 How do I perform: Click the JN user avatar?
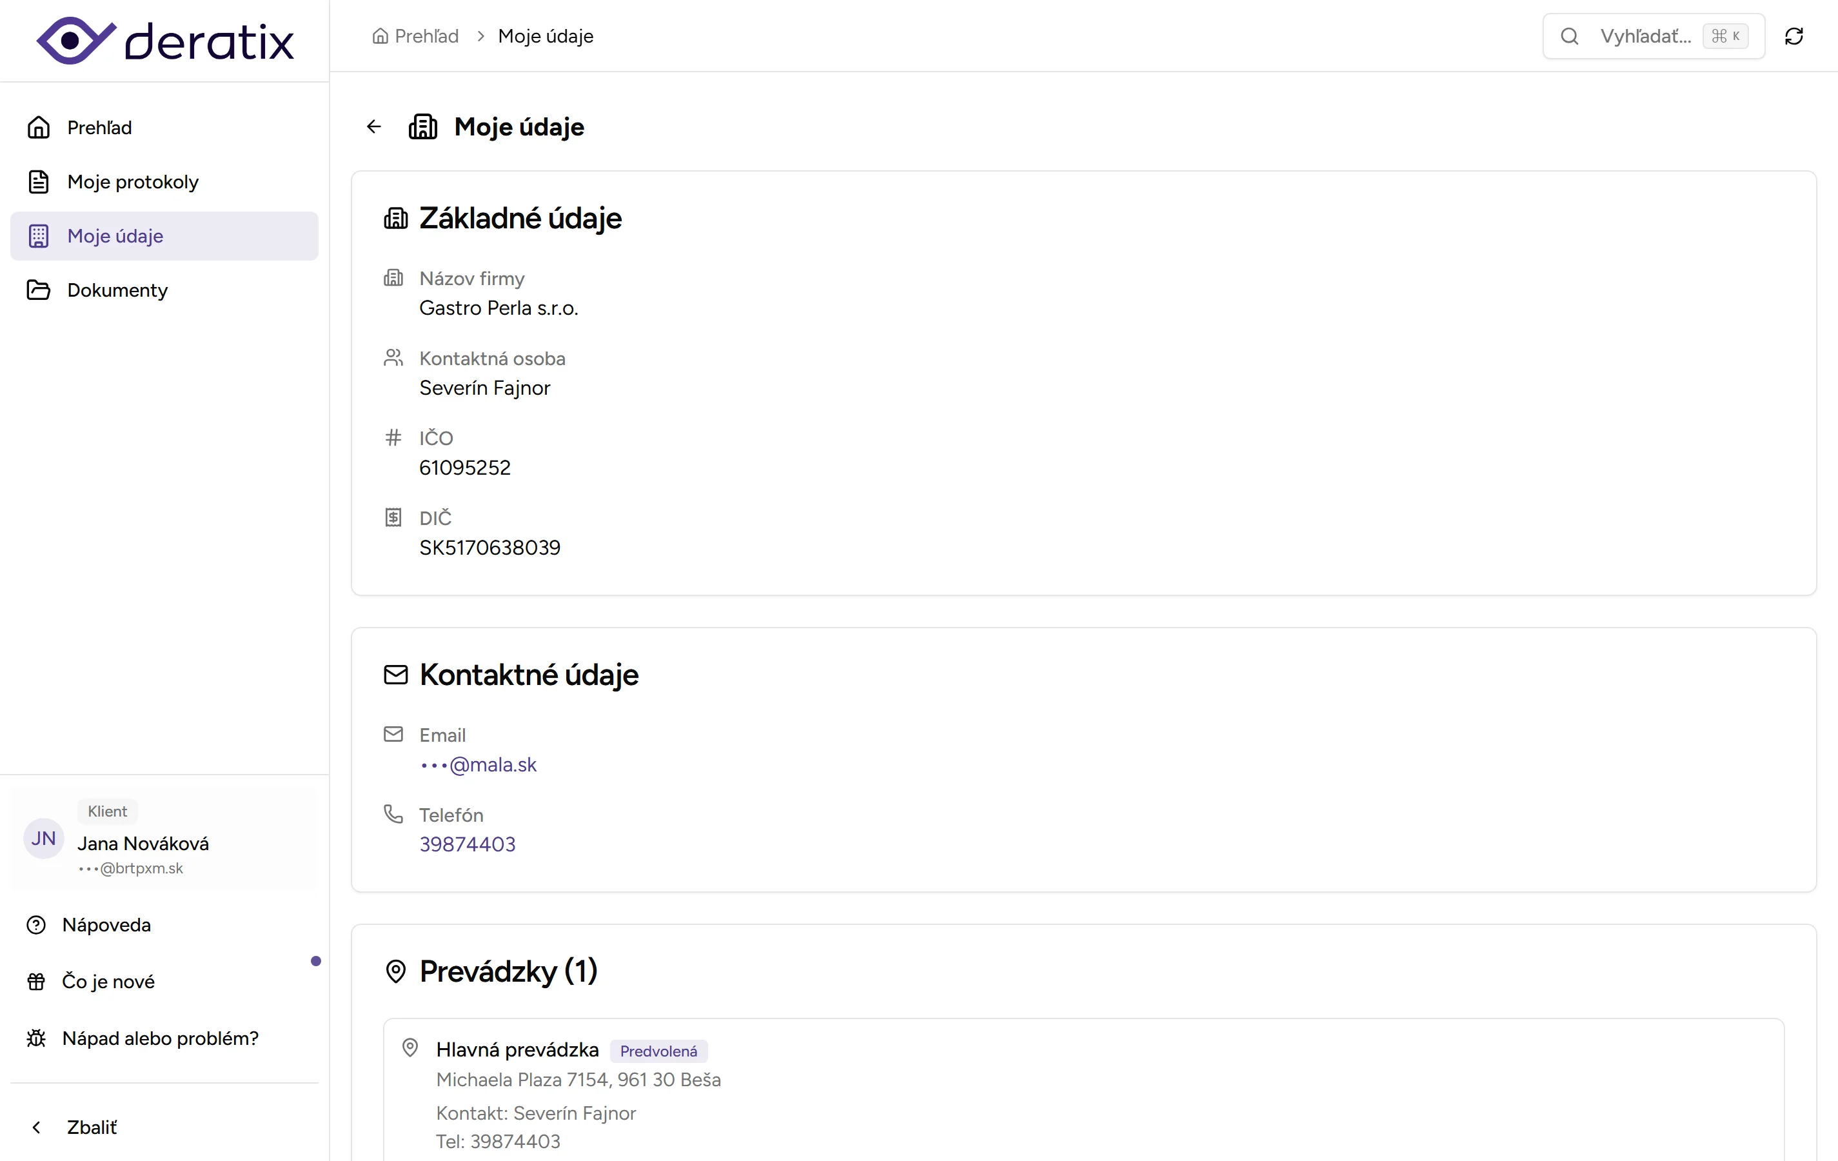pos(43,839)
